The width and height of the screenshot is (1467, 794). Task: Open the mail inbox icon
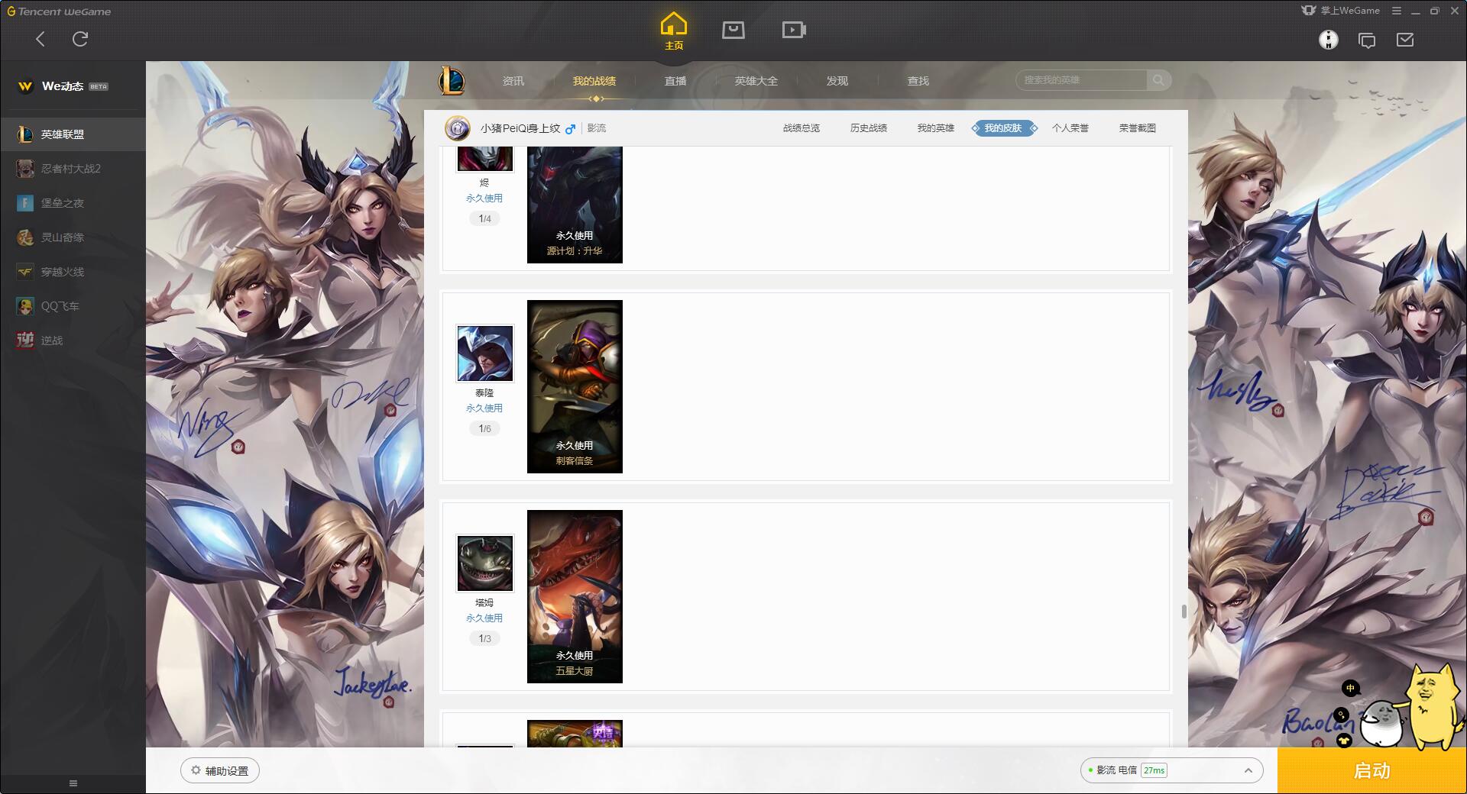click(x=1405, y=40)
